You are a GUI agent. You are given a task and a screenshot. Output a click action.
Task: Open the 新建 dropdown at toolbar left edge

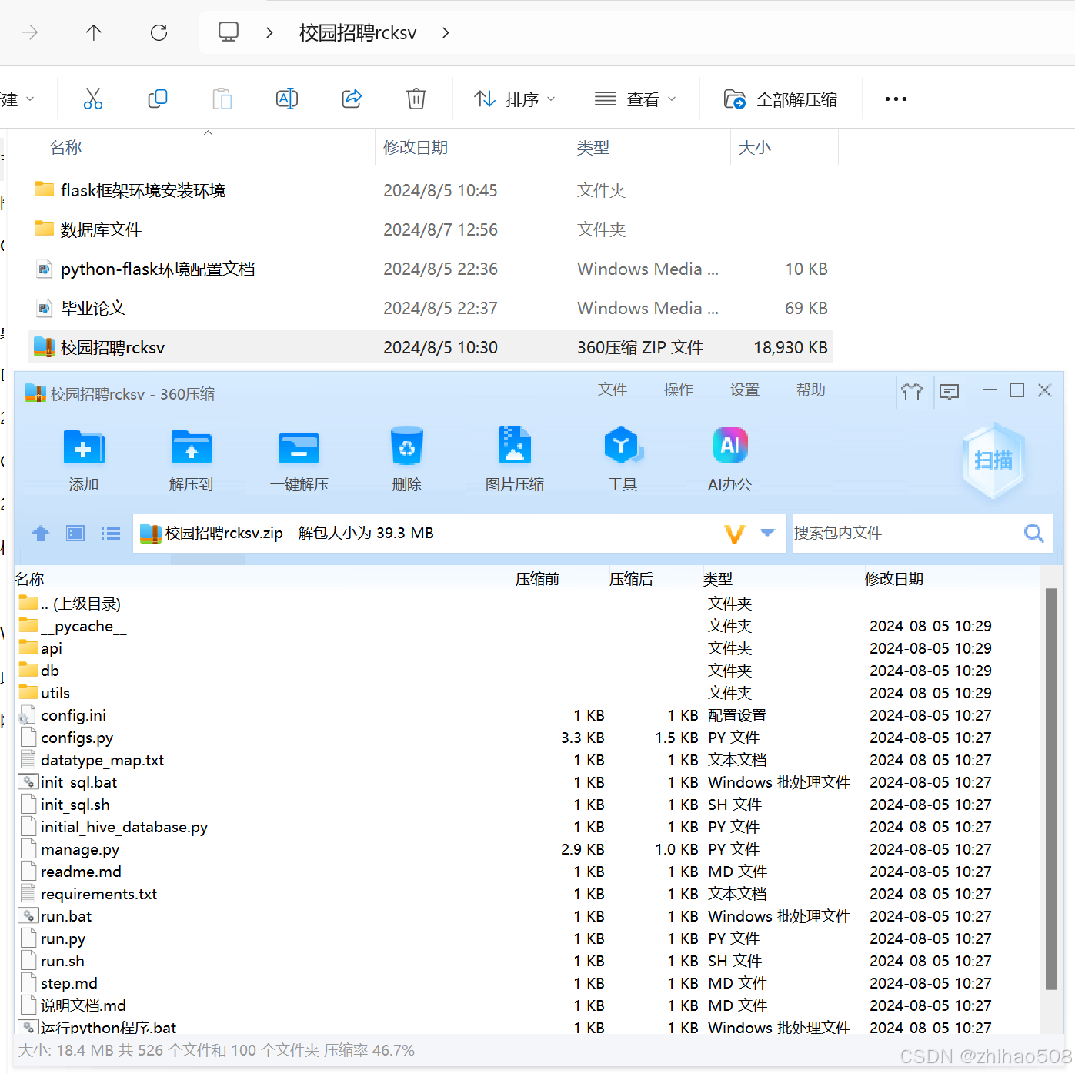pos(17,99)
